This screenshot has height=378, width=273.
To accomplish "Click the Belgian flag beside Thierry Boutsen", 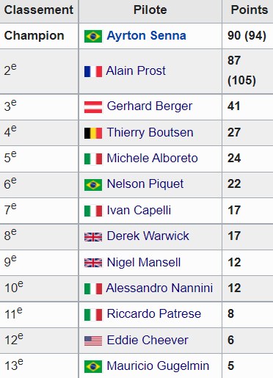I will [x=93, y=133].
